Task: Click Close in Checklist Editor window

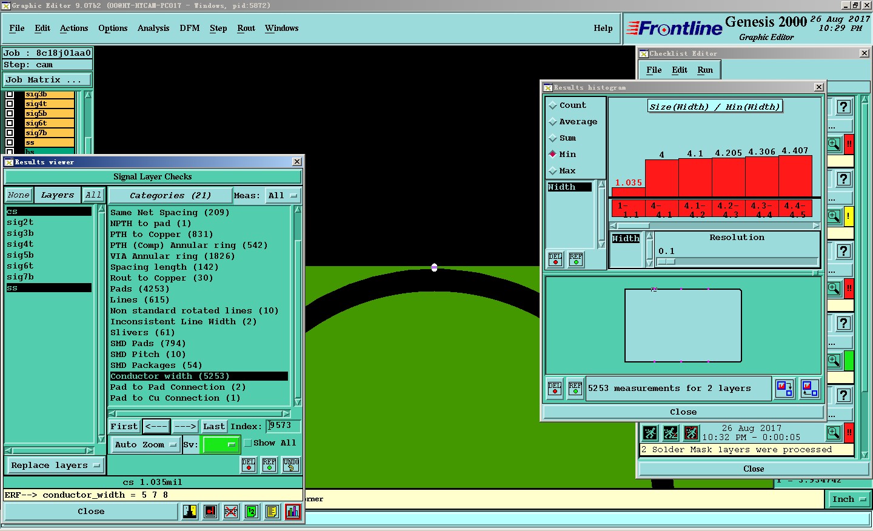Action: (754, 469)
